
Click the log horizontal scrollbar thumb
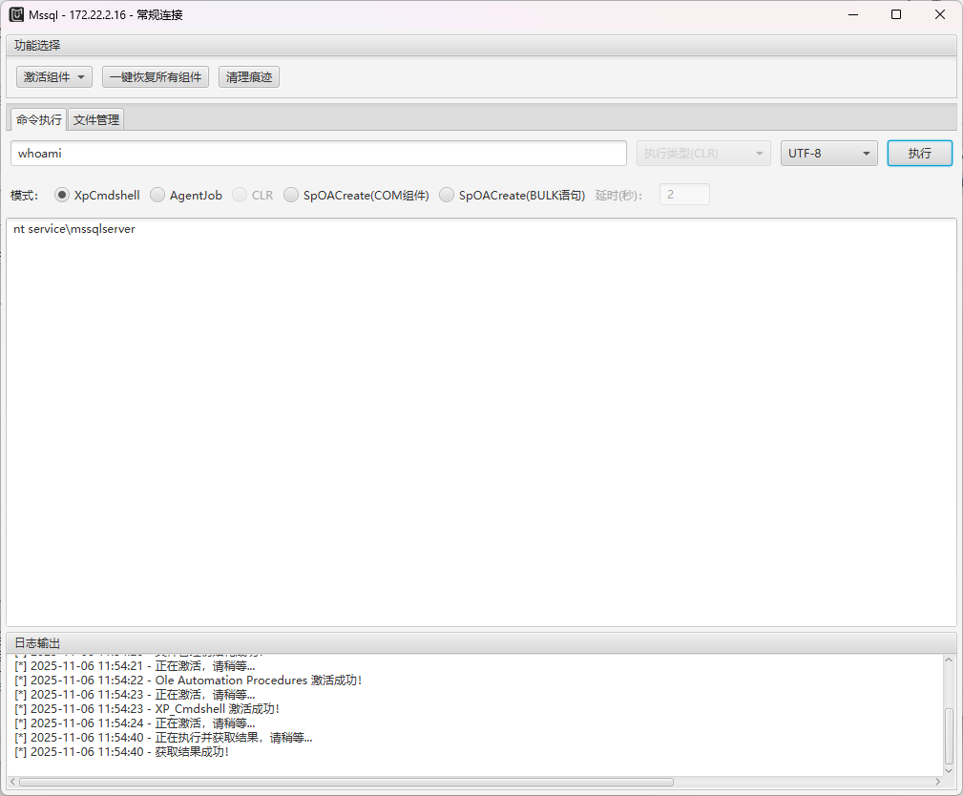click(x=345, y=782)
